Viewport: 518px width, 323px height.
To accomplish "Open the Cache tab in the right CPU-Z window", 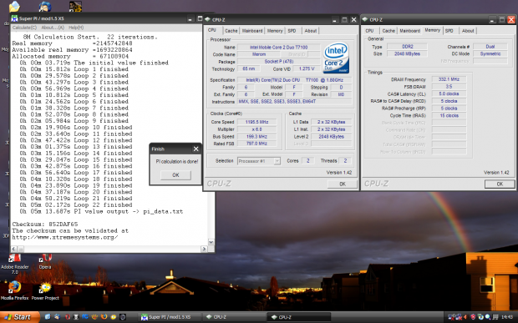I will (388, 31).
